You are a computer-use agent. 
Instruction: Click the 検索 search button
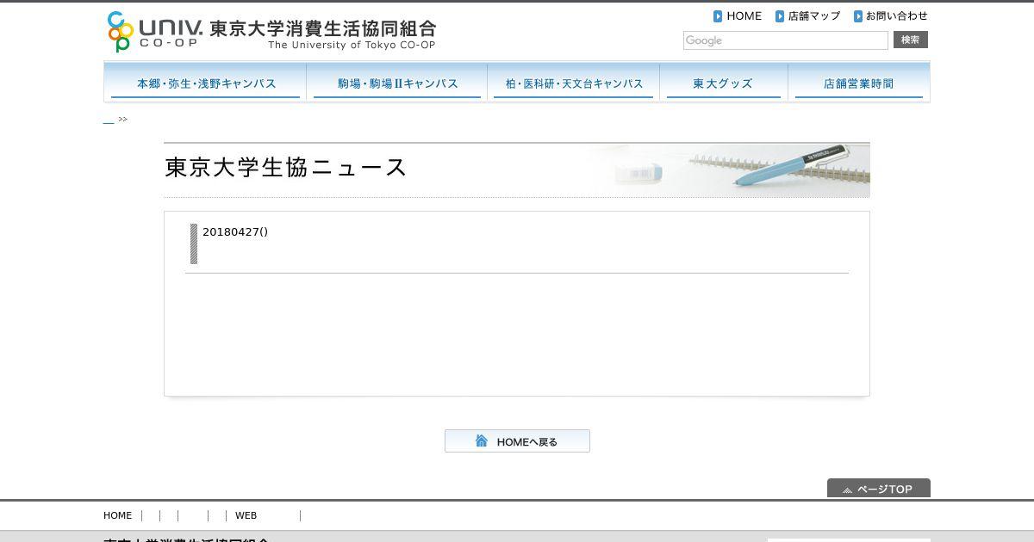point(911,40)
